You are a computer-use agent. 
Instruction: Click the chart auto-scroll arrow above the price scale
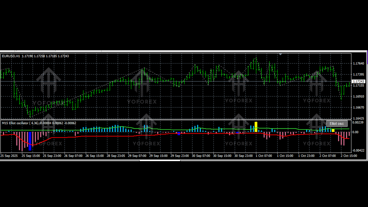280,54
